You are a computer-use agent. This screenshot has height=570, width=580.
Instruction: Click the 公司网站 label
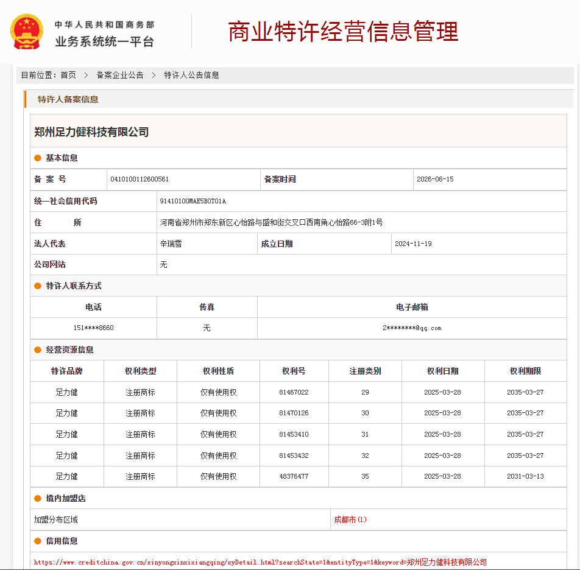pos(49,265)
